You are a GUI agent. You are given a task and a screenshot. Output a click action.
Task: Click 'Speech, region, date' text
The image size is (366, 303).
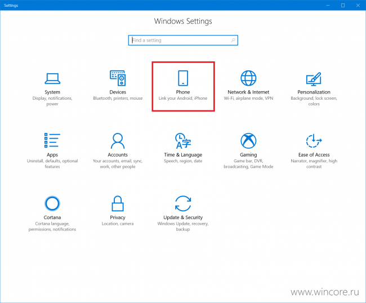click(x=183, y=161)
